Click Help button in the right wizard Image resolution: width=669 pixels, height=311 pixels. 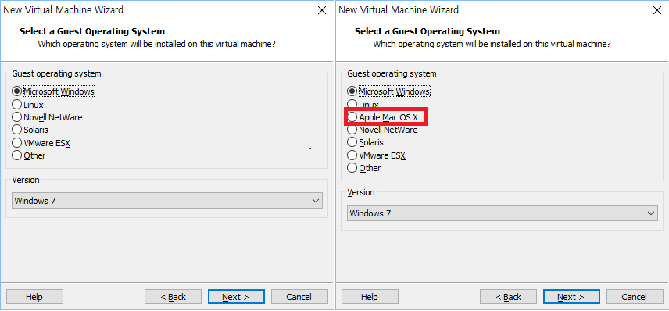pos(370,297)
